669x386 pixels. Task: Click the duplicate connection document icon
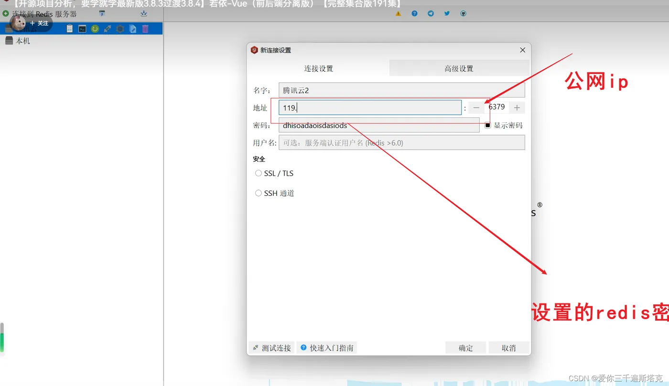(x=133, y=29)
